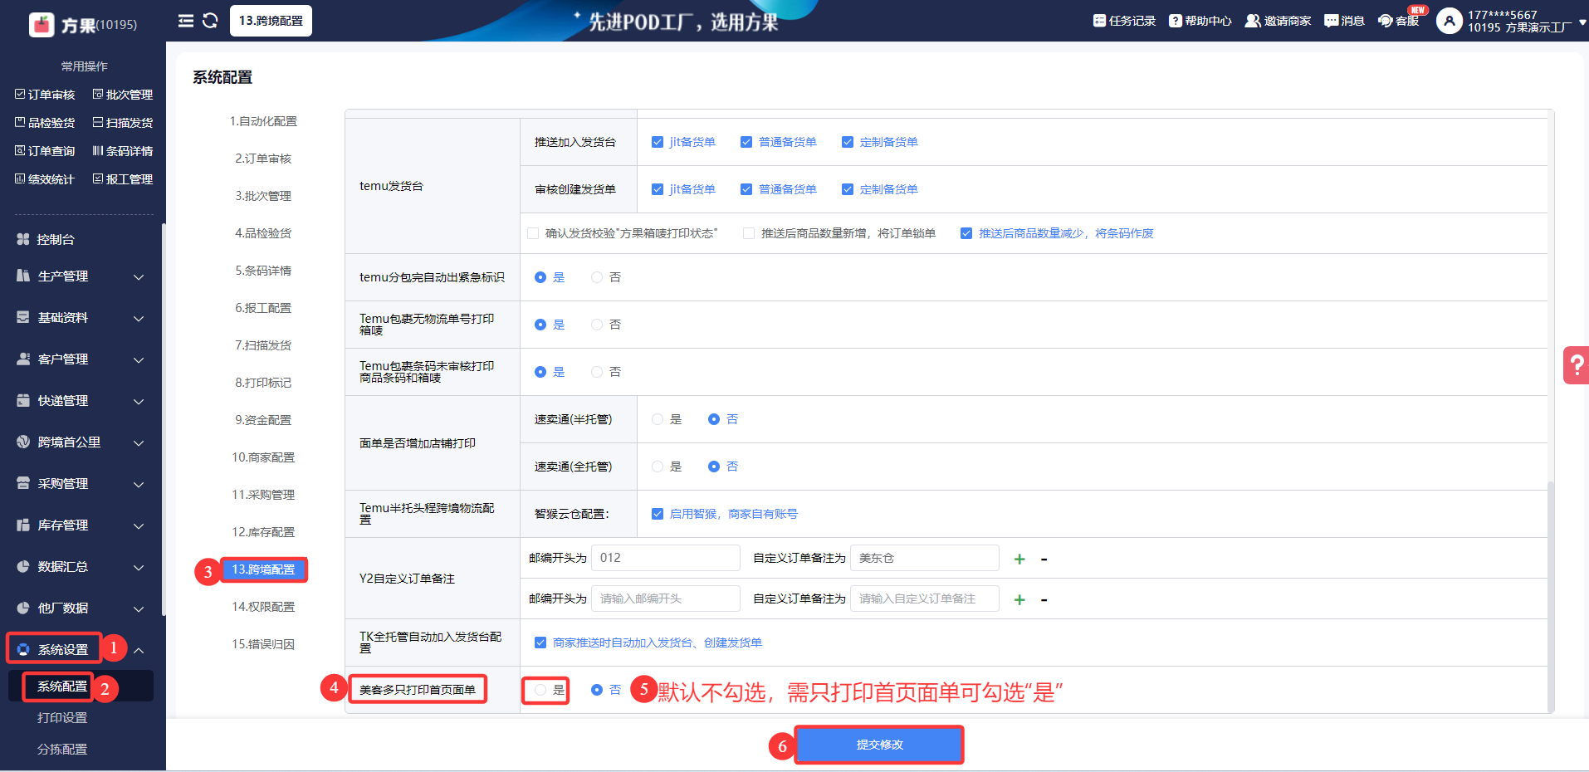Click the refresh icon in top bar
The image size is (1589, 772).
point(210,21)
